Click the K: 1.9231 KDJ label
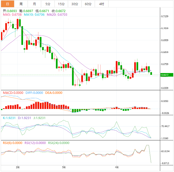174x172 pixels. [x=9, y=118]
